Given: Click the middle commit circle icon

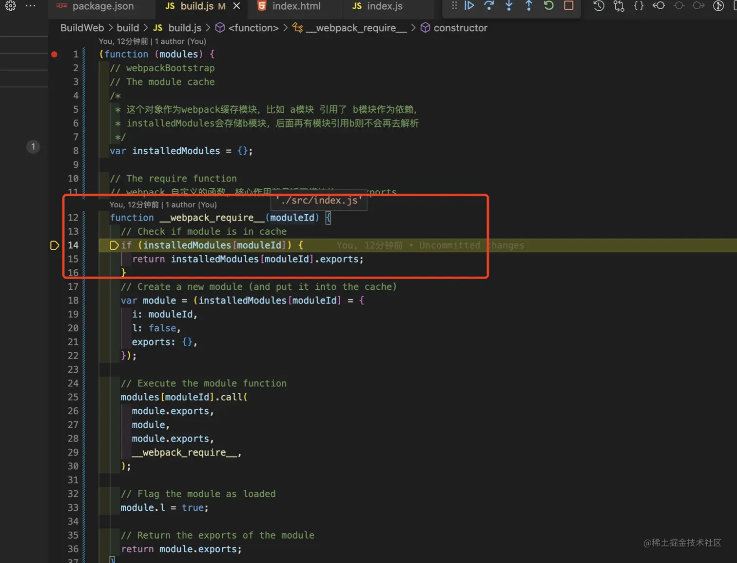Looking at the screenshot, I should click(679, 6).
